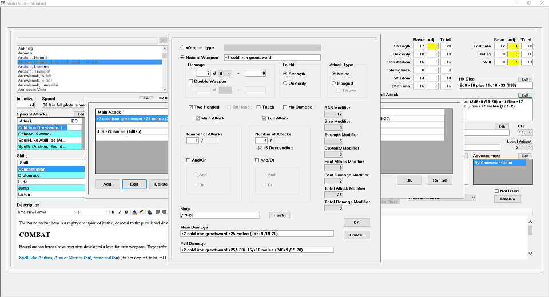The image size is (549, 297).
Task: Choose the Ranged attack type
Action: (x=333, y=83)
